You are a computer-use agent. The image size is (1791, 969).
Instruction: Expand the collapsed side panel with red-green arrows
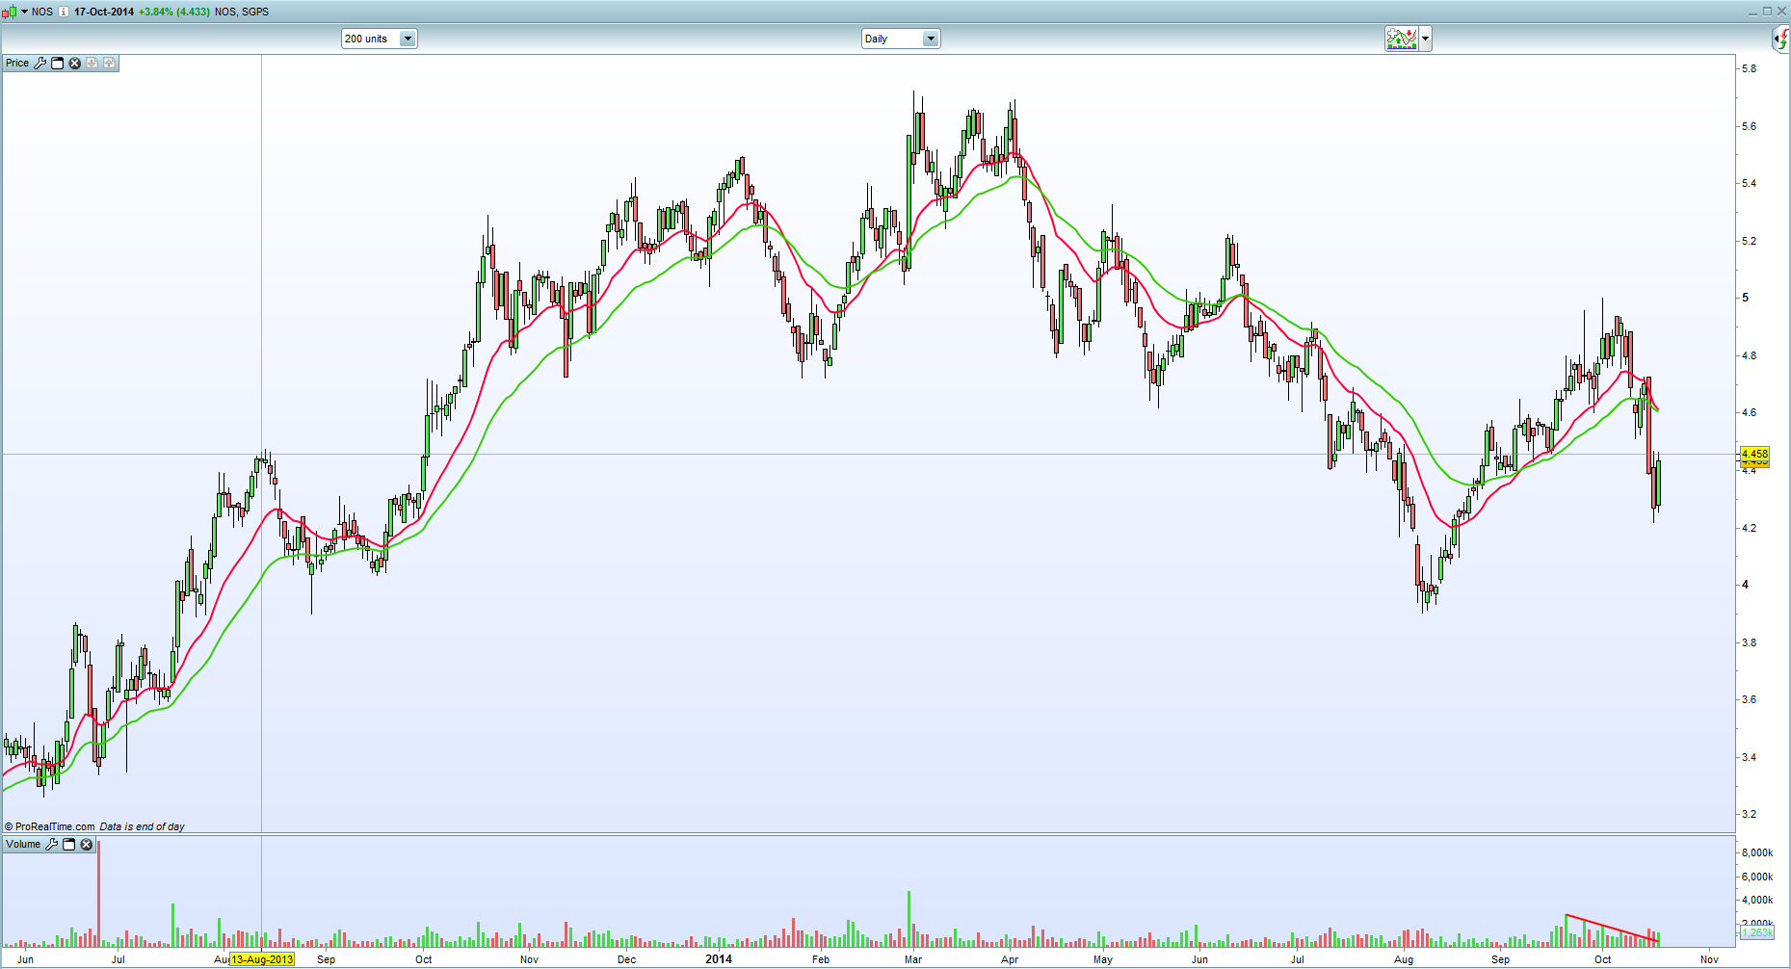[1781, 39]
